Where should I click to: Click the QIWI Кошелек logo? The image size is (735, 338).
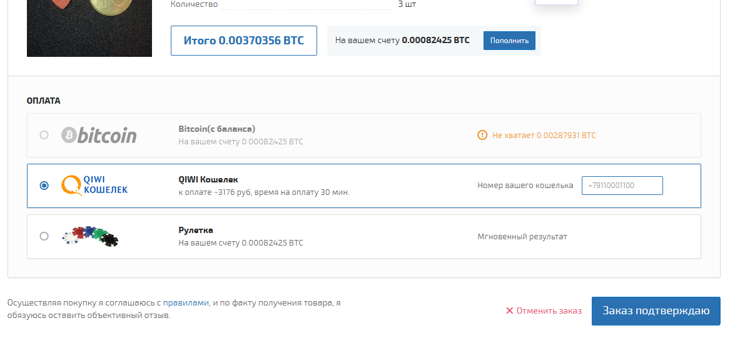click(x=94, y=186)
